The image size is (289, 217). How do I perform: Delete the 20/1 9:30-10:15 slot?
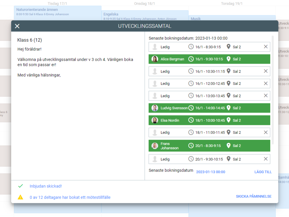(x=265, y=159)
